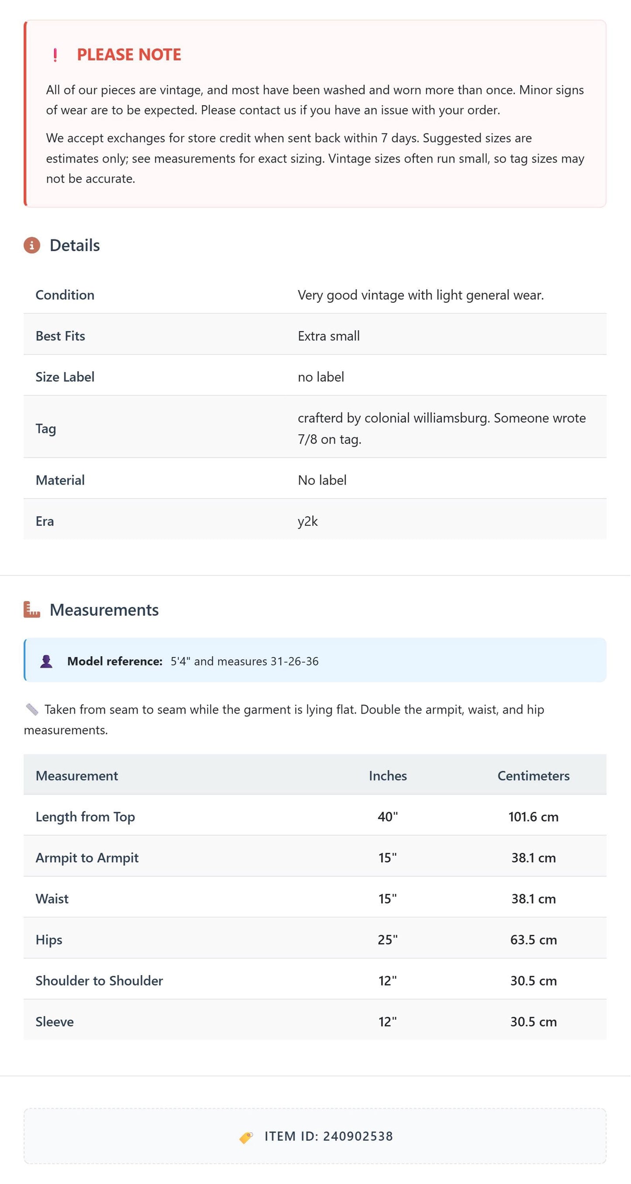Click the Measurements ruler icon
This screenshot has width=631, height=1184.
(32, 609)
